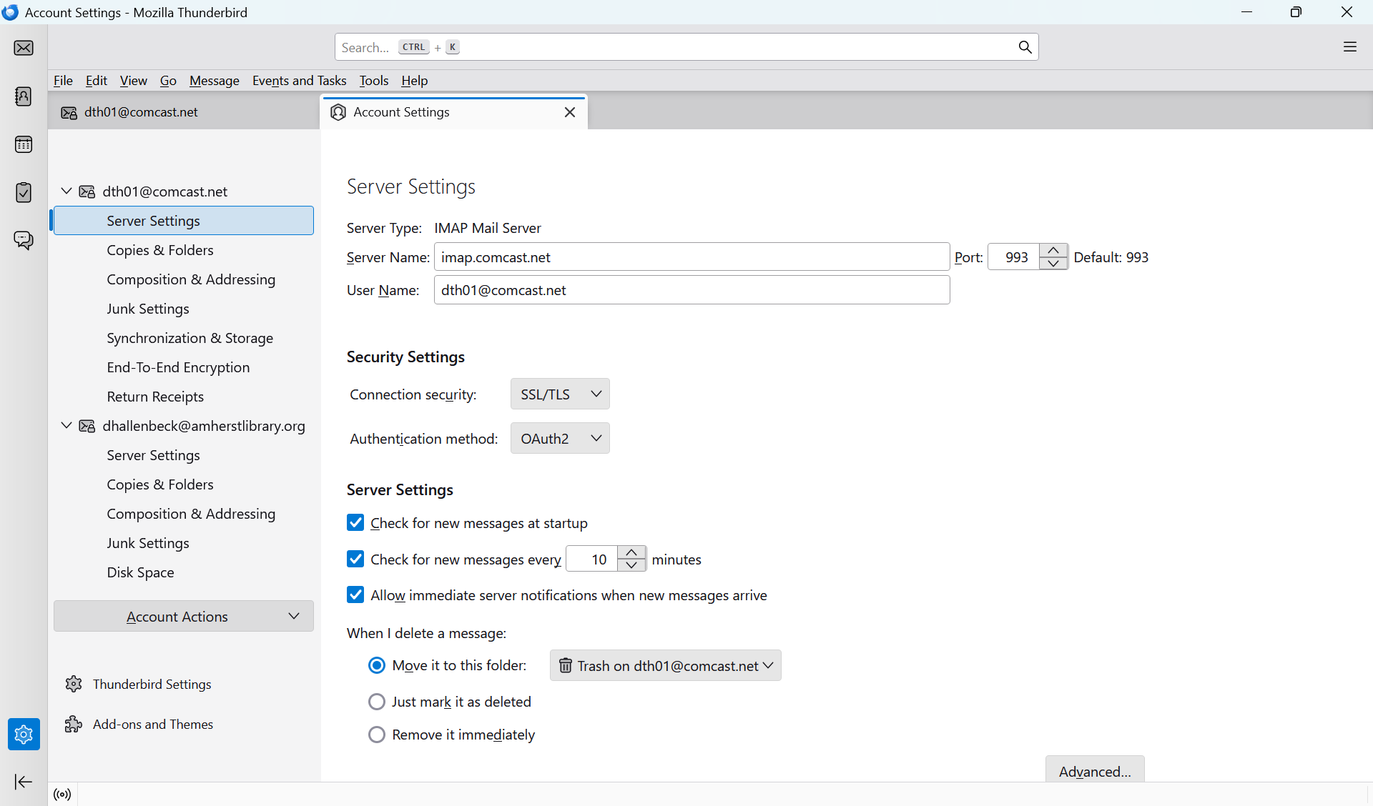Open the Address Book icon
The height and width of the screenshot is (806, 1373).
[x=24, y=96]
